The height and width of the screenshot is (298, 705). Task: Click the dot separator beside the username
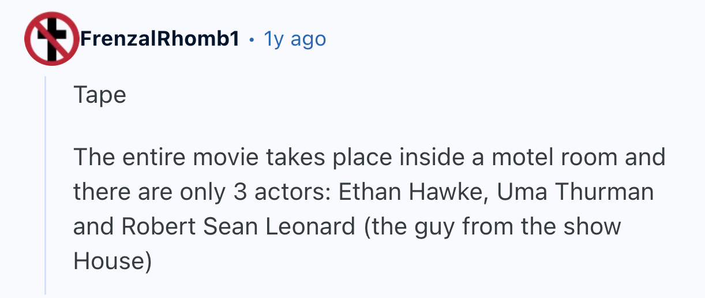pyautogui.click(x=251, y=39)
